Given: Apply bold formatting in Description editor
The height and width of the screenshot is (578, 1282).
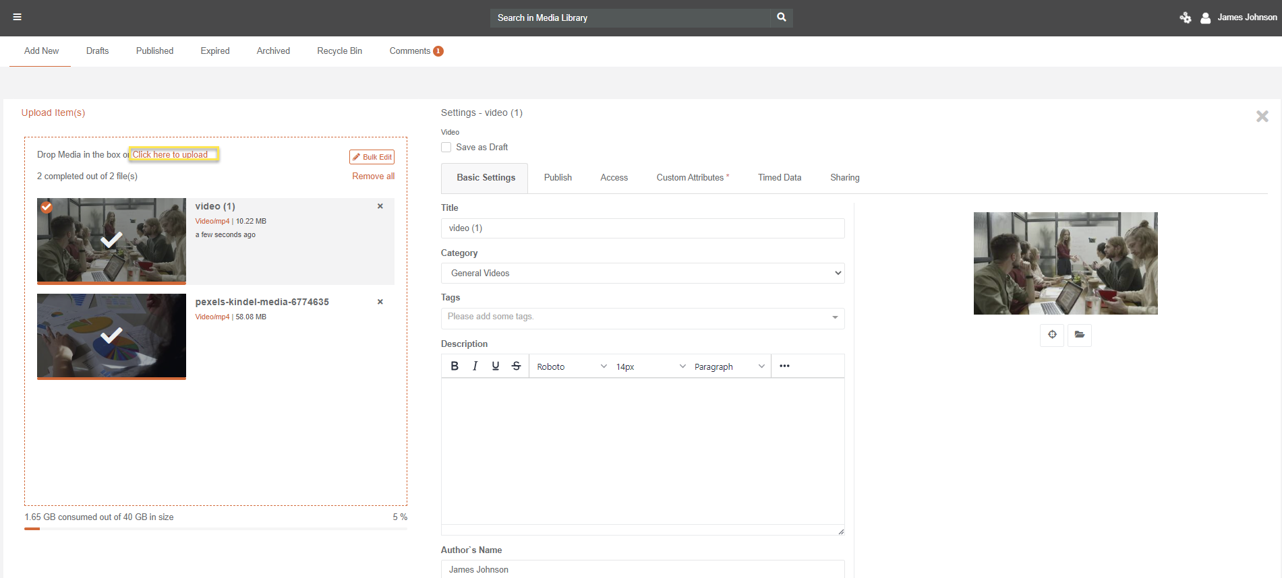Looking at the screenshot, I should click(455, 366).
